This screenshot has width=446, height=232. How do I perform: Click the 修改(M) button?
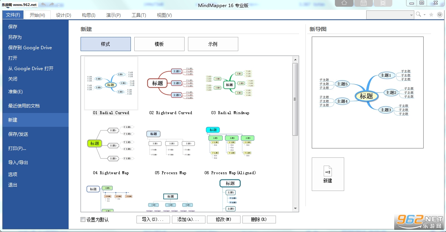[x=224, y=219]
